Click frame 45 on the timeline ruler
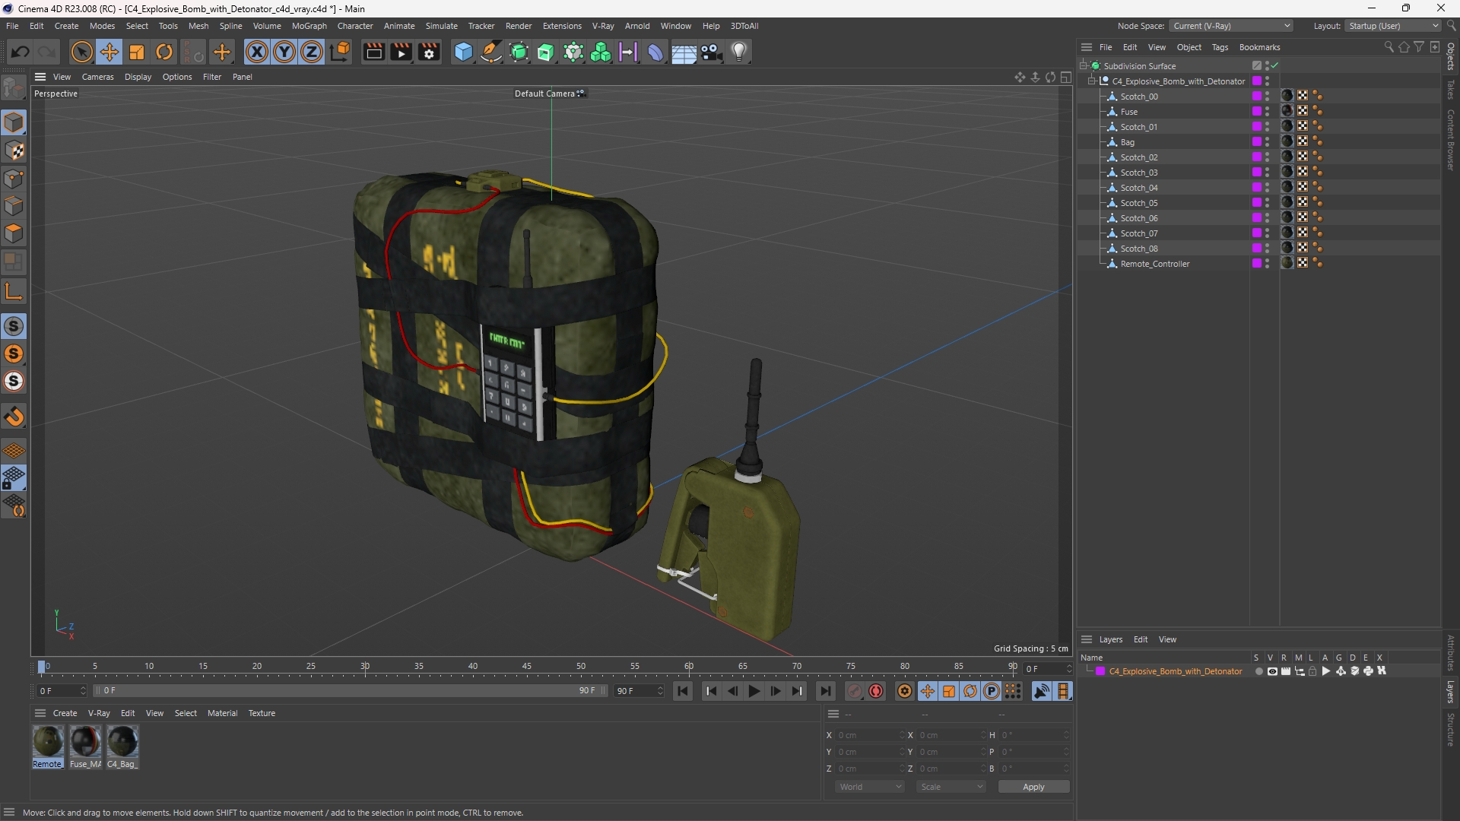 pyautogui.click(x=527, y=667)
